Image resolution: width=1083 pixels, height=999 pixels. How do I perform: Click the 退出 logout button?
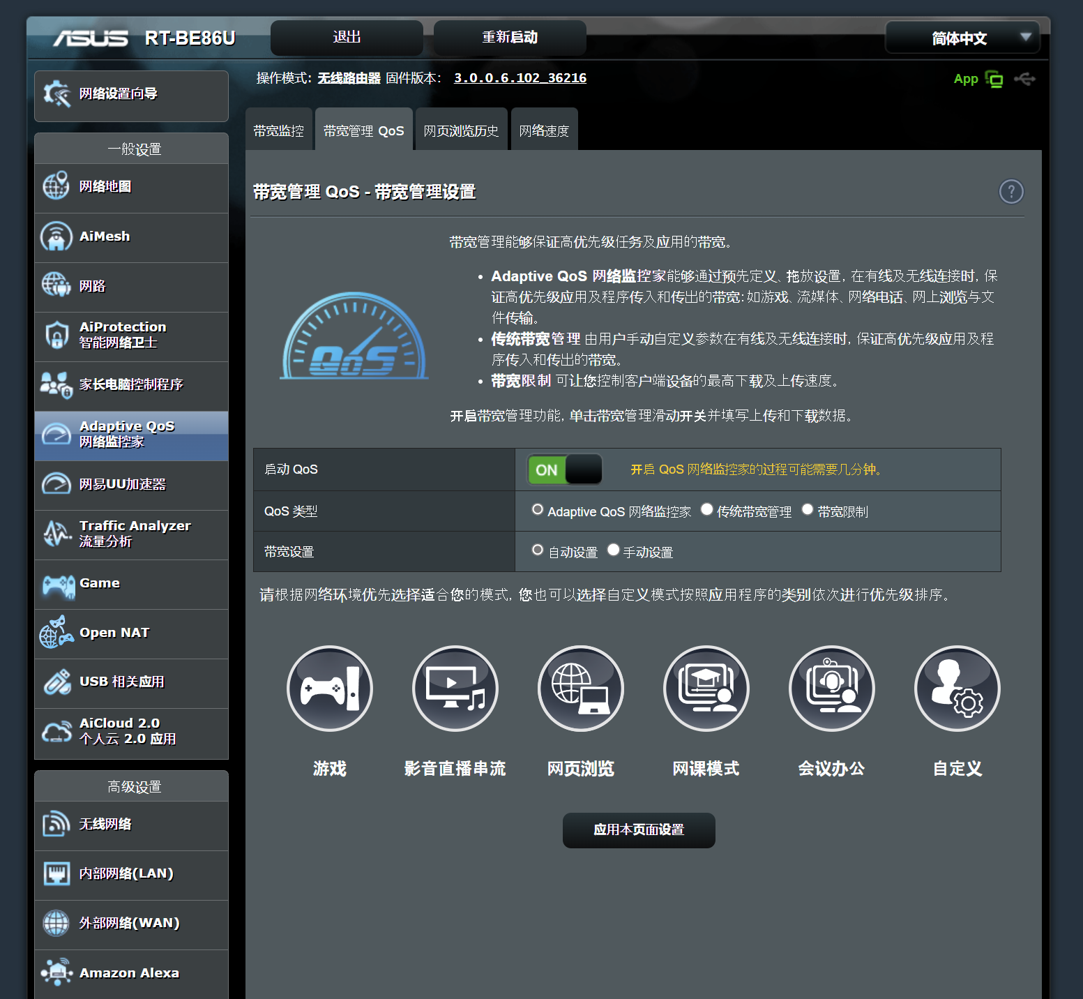tap(347, 38)
